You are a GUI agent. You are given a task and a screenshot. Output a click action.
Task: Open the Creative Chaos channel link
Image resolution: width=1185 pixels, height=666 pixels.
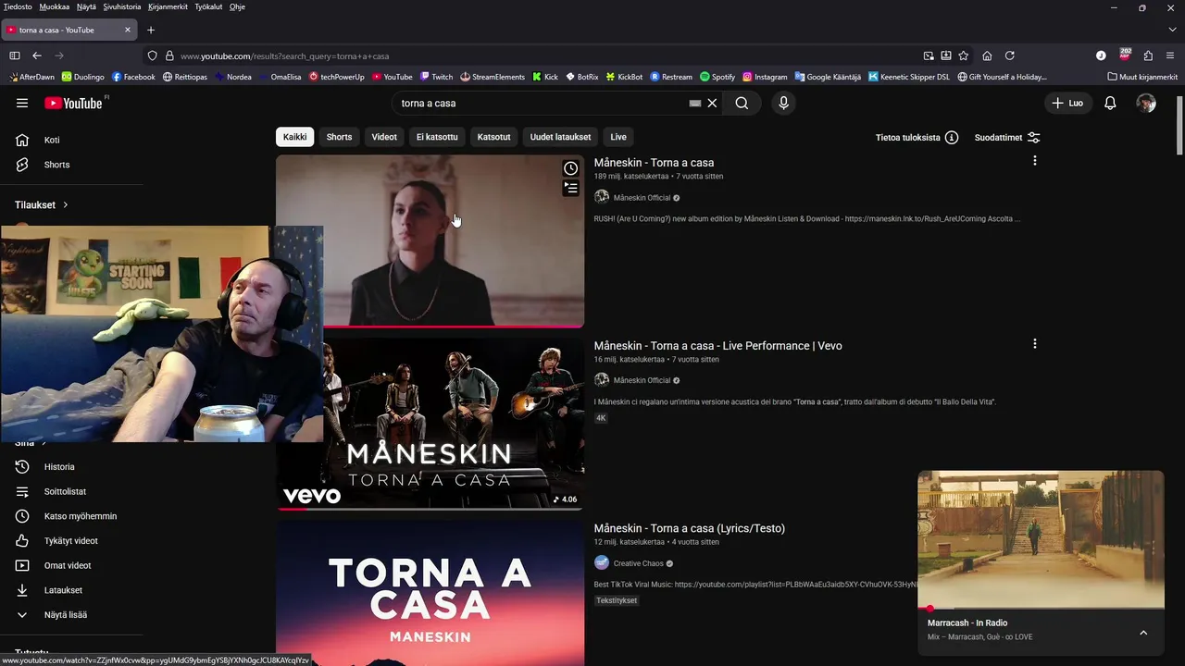[638, 563]
